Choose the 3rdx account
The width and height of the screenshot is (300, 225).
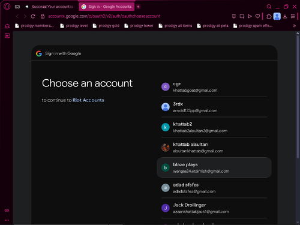(214, 107)
